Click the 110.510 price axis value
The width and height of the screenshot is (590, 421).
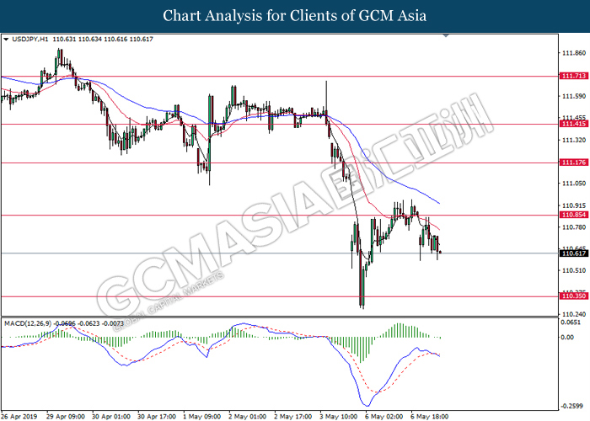coord(574,270)
